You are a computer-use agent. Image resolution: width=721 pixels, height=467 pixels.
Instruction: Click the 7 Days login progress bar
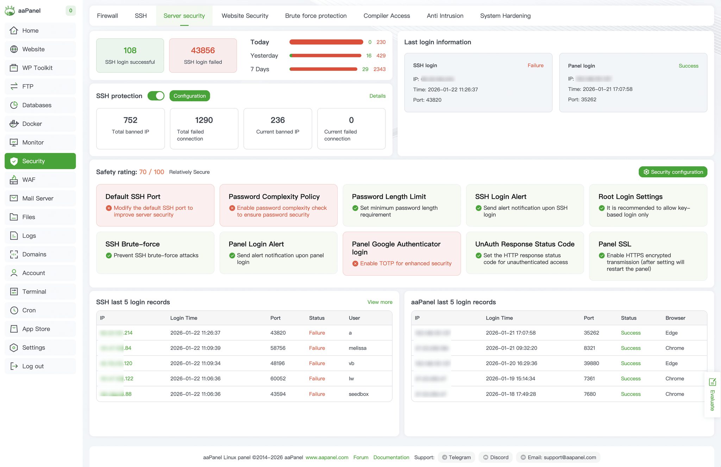(323, 69)
